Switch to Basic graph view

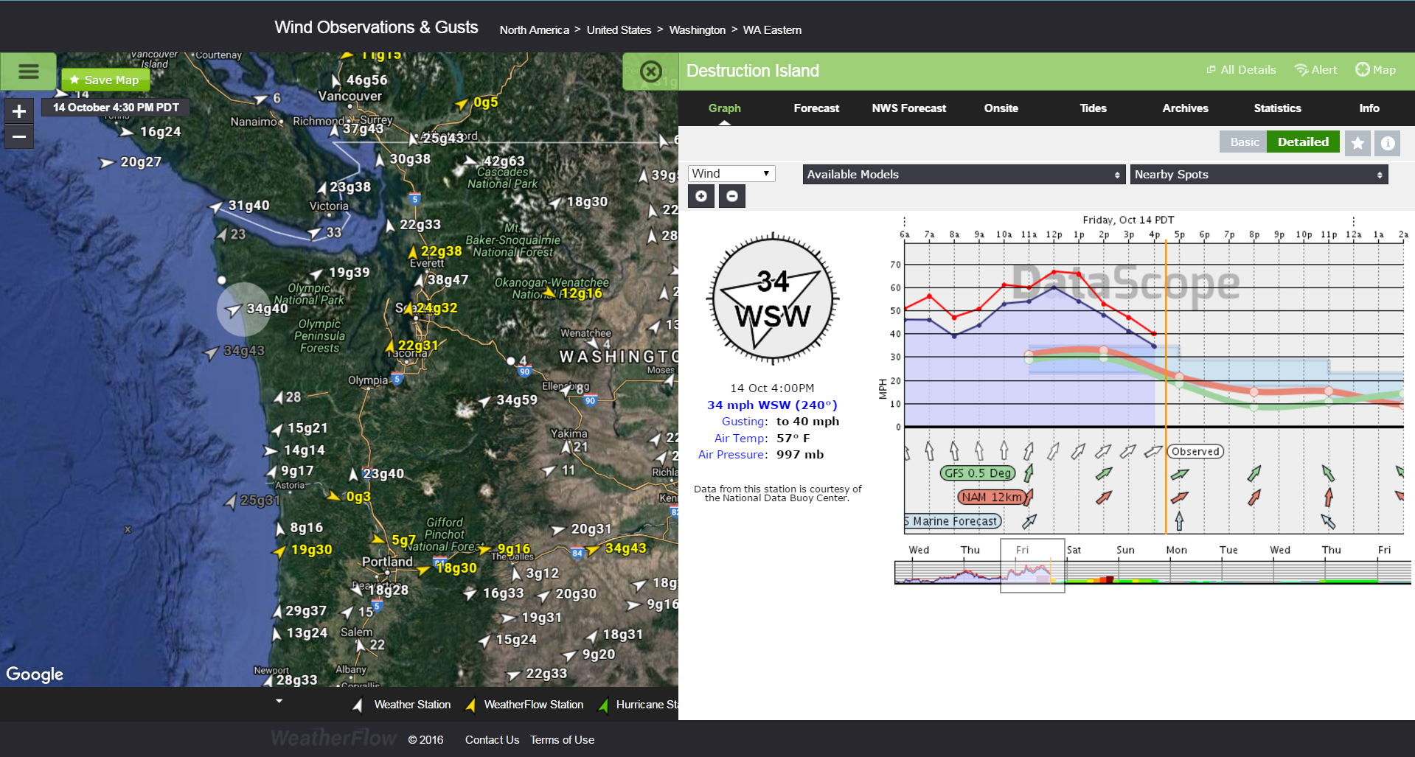(x=1244, y=142)
